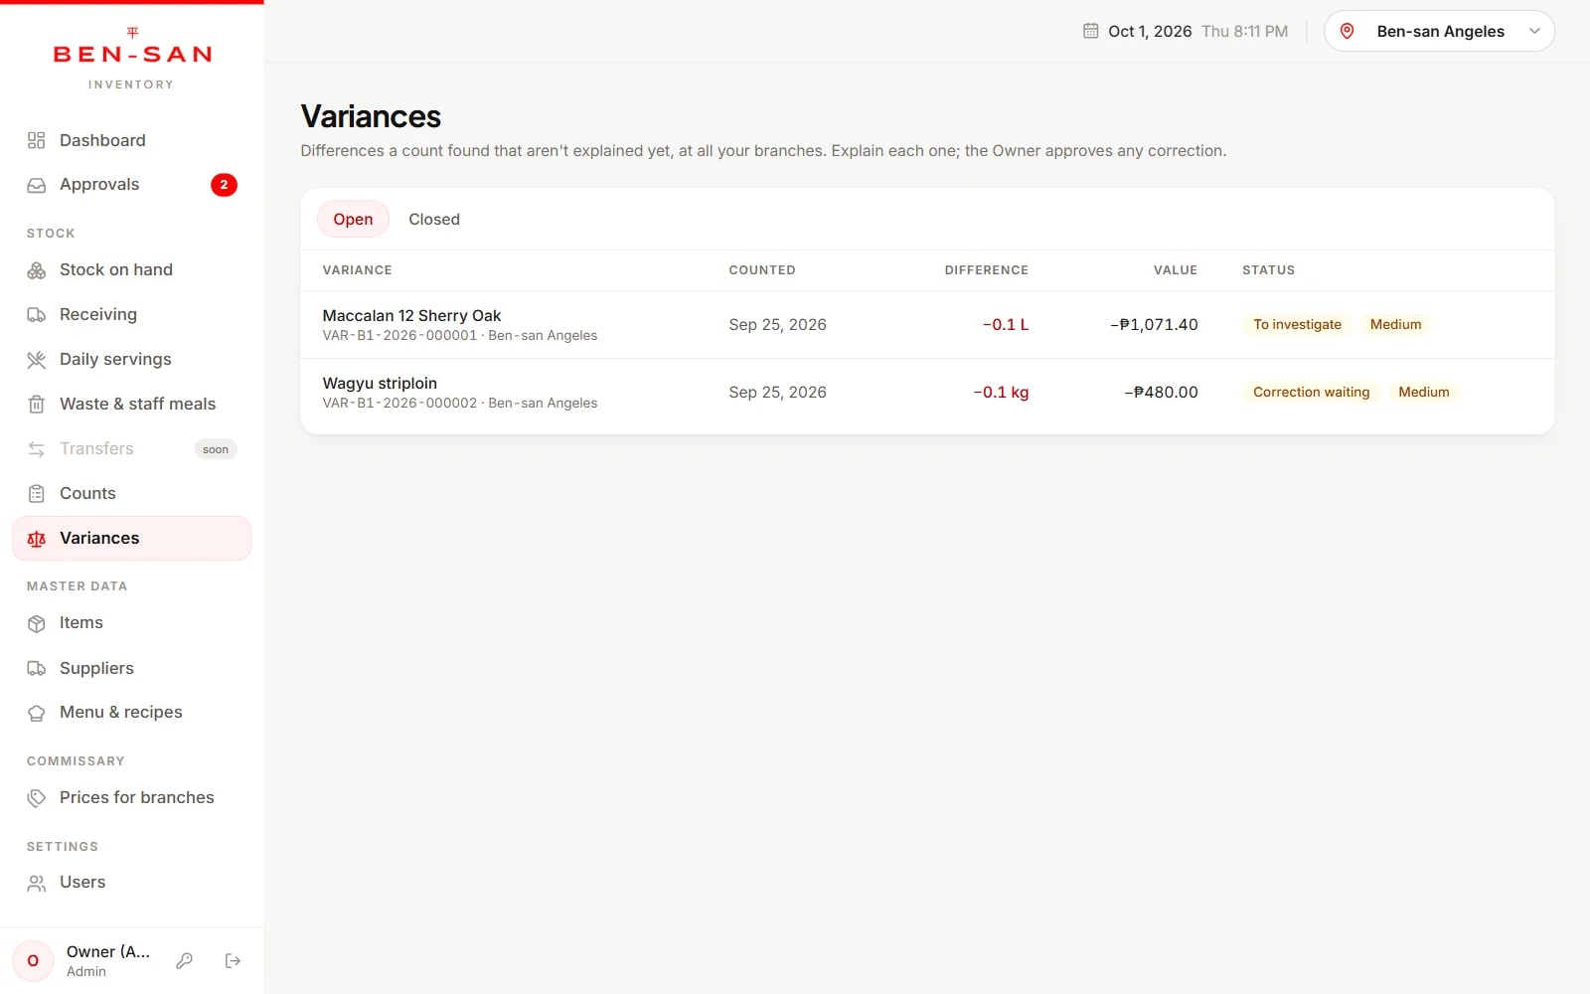Open the Receiving page

[131, 315]
